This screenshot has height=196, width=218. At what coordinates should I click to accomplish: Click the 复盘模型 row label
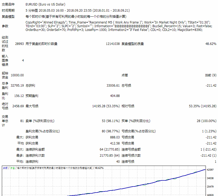tap(8, 16)
